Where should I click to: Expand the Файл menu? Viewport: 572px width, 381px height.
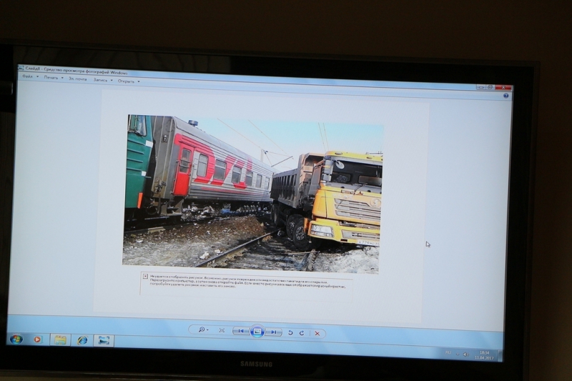28,76
